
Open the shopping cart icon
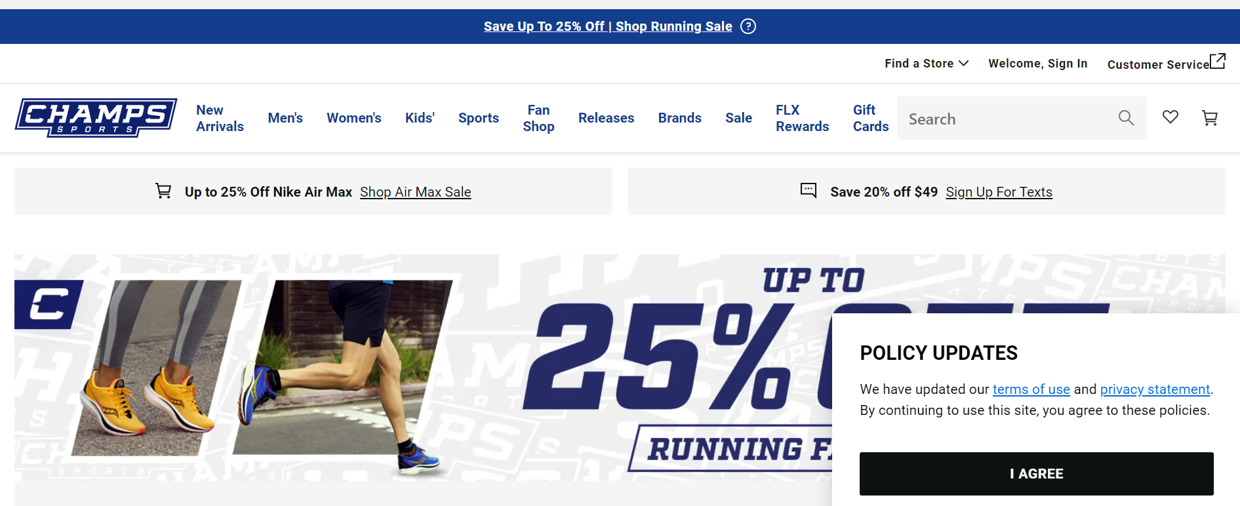(1209, 118)
